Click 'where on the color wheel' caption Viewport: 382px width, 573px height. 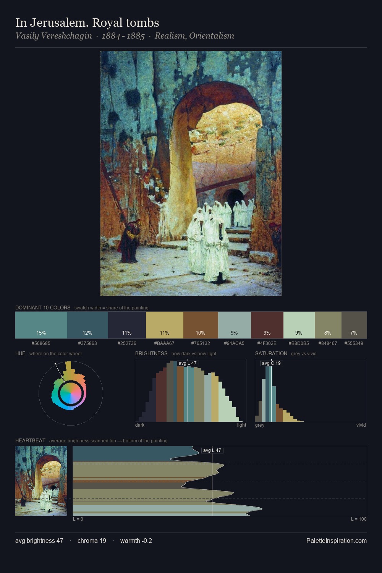tap(55, 354)
